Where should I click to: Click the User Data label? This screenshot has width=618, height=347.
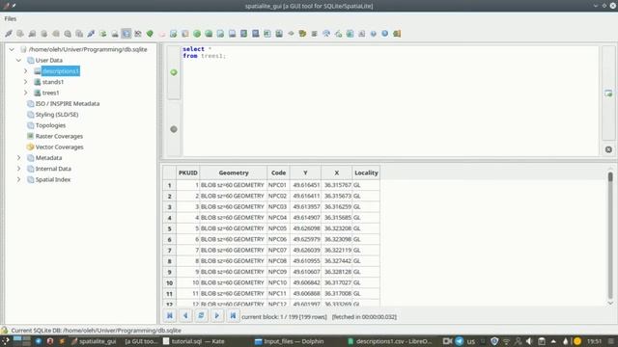pyautogui.click(x=49, y=60)
